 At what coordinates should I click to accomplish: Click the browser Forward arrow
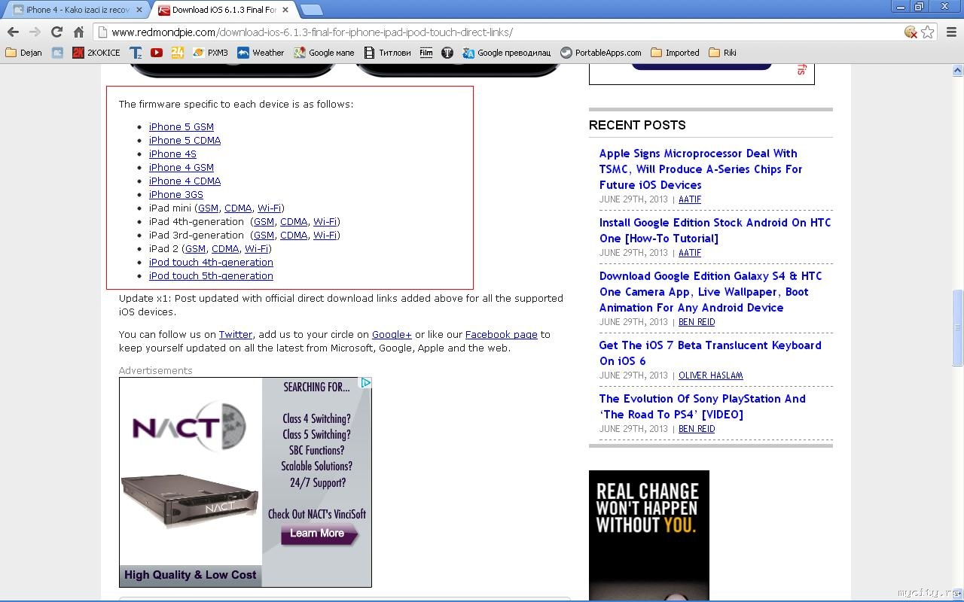[x=35, y=32]
